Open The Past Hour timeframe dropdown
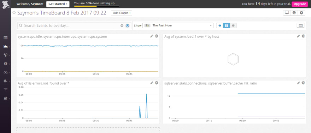Image resolution: width=311 pixels, height=133 pixels. click(x=178, y=25)
